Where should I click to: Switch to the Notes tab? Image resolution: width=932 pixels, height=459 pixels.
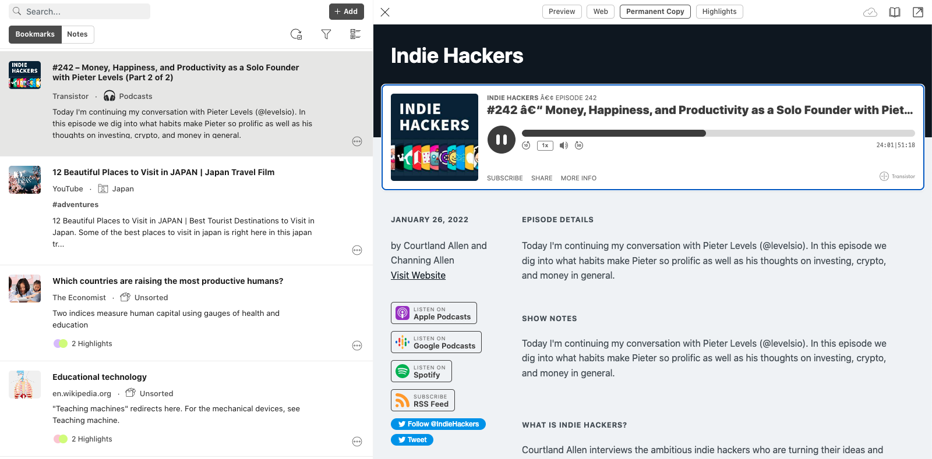(77, 34)
